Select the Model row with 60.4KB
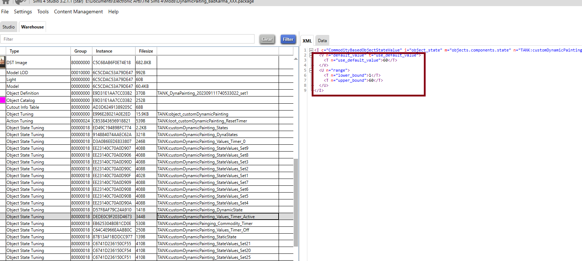This screenshot has width=582, height=261. (147, 86)
